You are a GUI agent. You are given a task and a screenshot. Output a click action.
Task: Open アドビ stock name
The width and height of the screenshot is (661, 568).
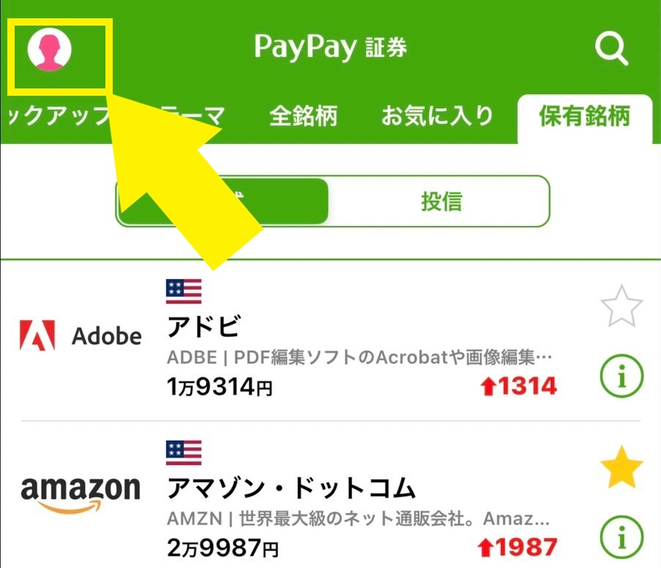(204, 326)
